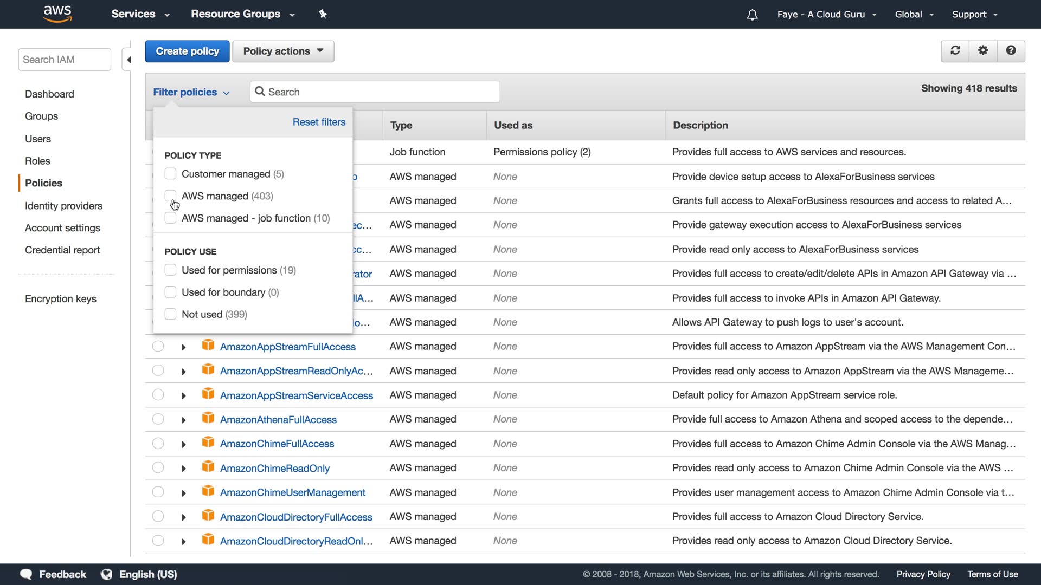The height and width of the screenshot is (585, 1041).
Task: Open the settings gear icon
Action: (983, 50)
